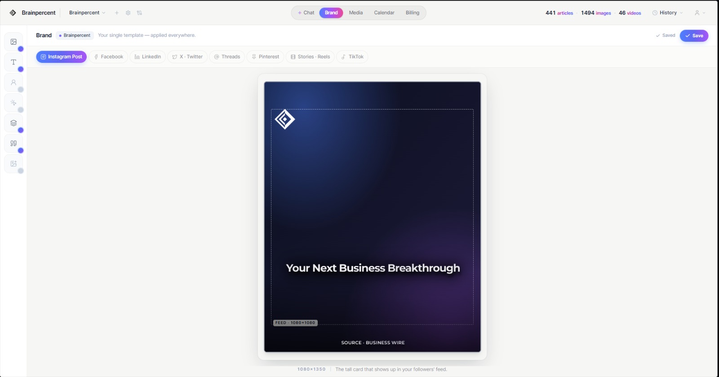
Task: Click the Saved status indicator
Action: (x=666, y=35)
